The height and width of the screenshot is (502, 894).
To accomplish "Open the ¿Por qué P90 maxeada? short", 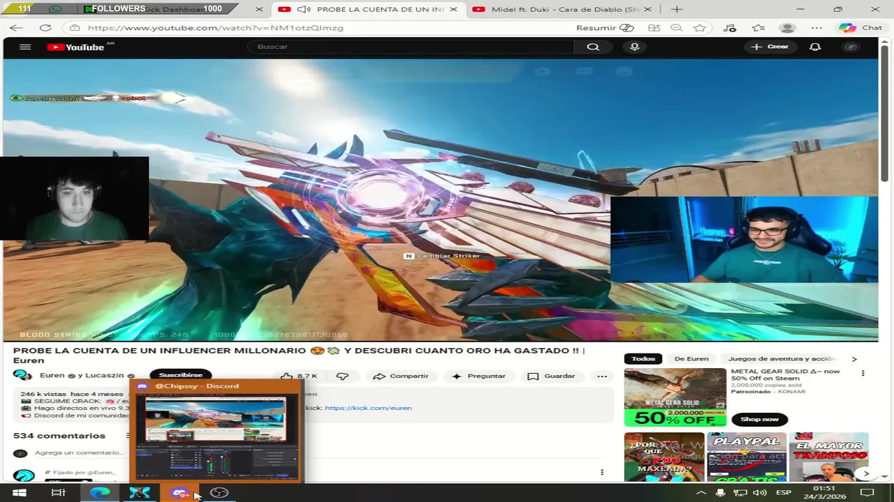I will pos(664,457).
